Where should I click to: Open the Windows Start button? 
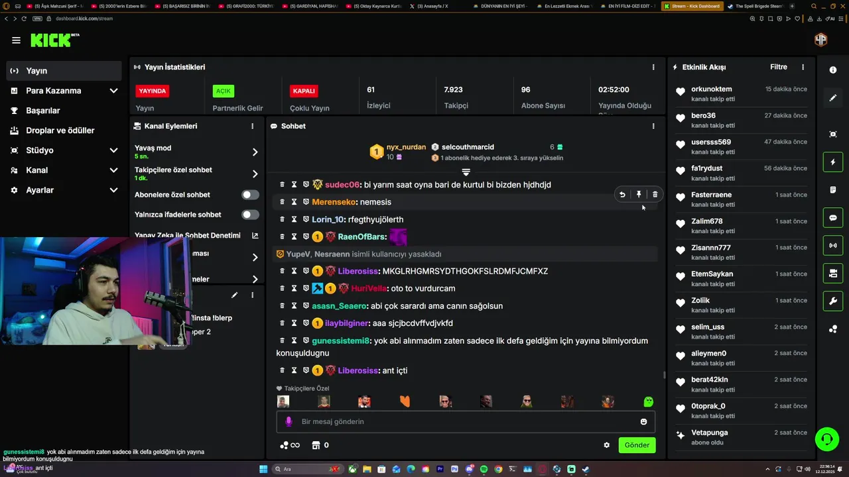[x=263, y=469]
